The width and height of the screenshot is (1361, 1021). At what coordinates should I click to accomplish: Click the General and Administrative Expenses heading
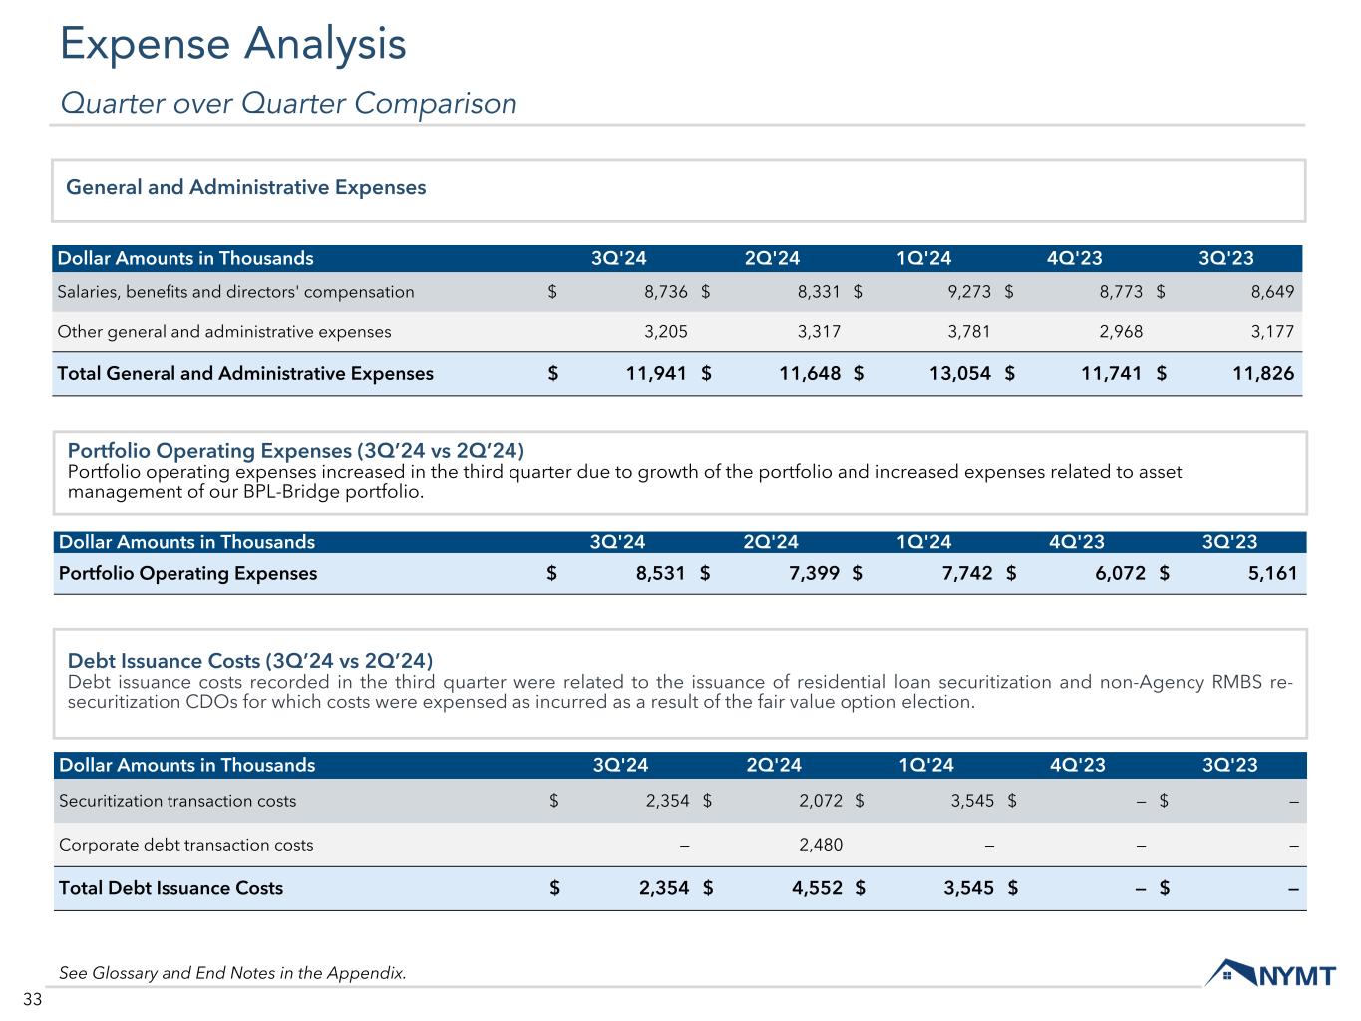point(245,187)
